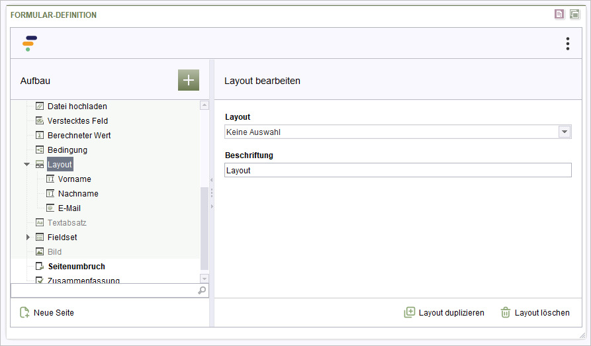Click the tree scrollbar down arrow

(205, 279)
